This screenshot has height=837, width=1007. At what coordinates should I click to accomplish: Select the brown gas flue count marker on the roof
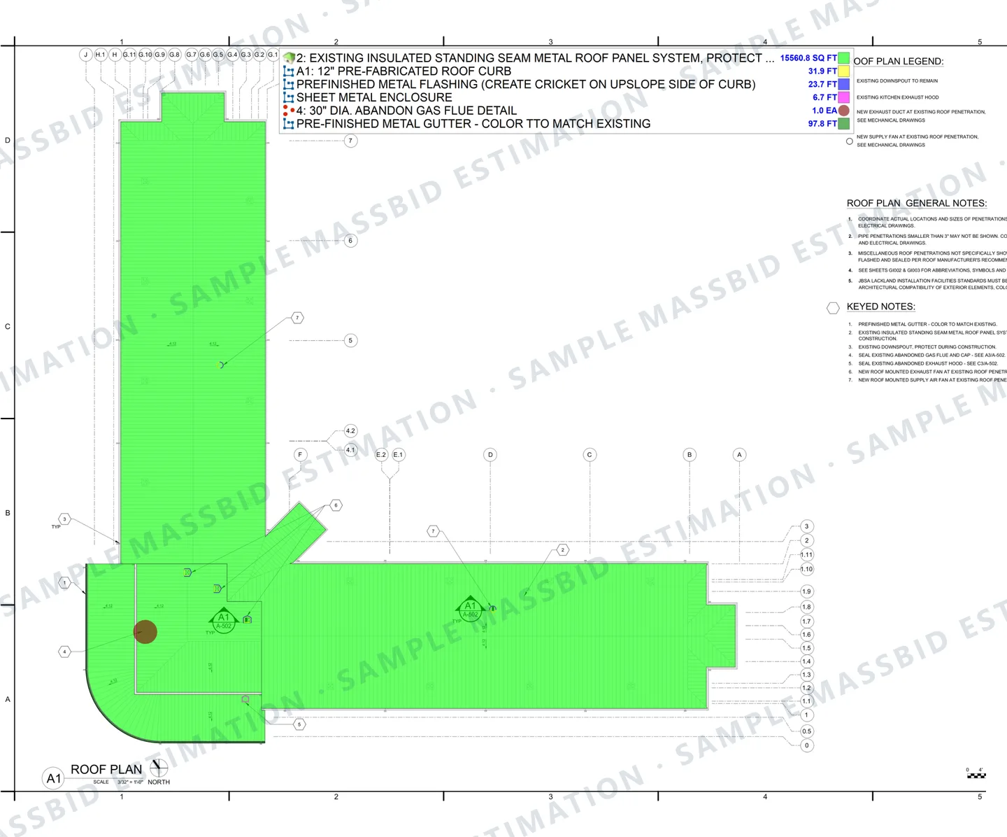tap(145, 632)
